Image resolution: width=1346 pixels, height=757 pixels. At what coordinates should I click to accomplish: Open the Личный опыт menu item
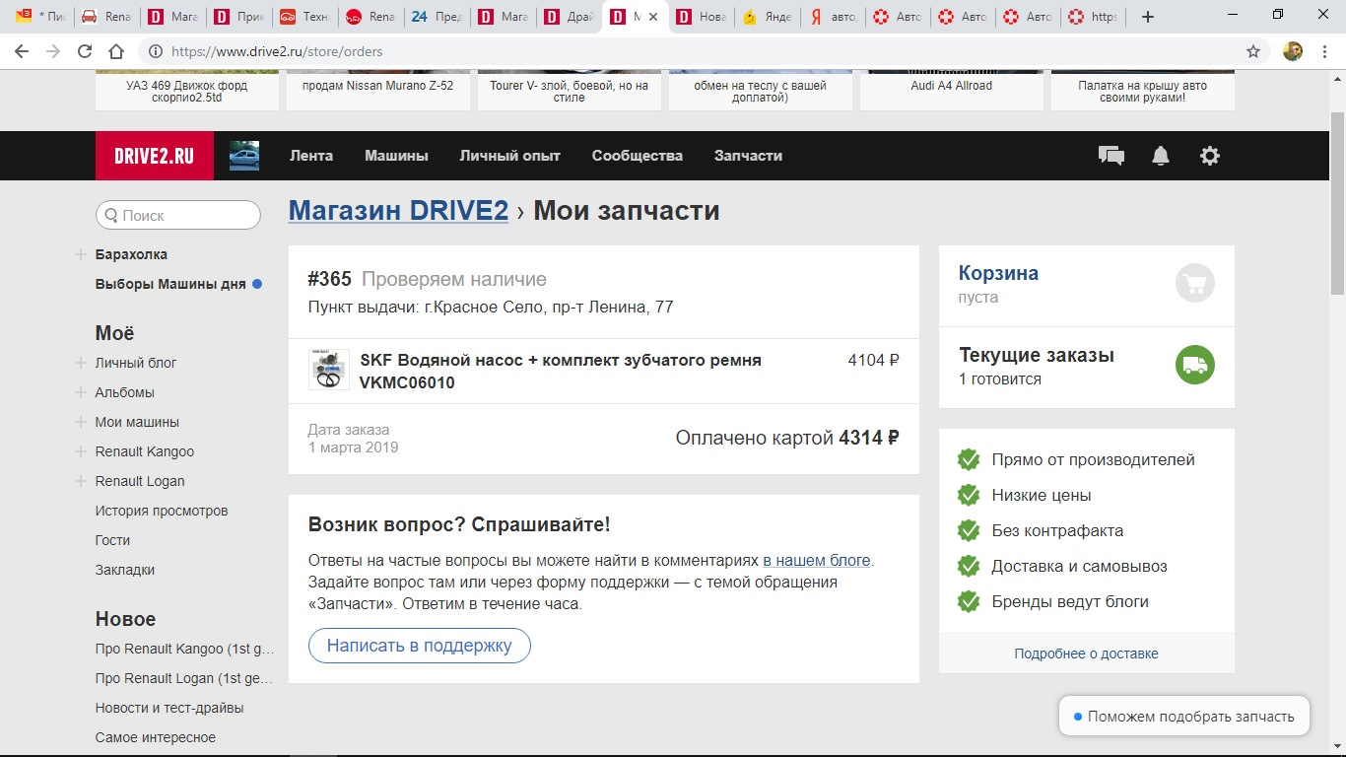point(509,156)
